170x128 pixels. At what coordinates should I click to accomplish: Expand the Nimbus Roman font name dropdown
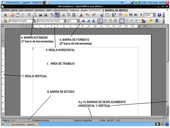coord(65,21)
